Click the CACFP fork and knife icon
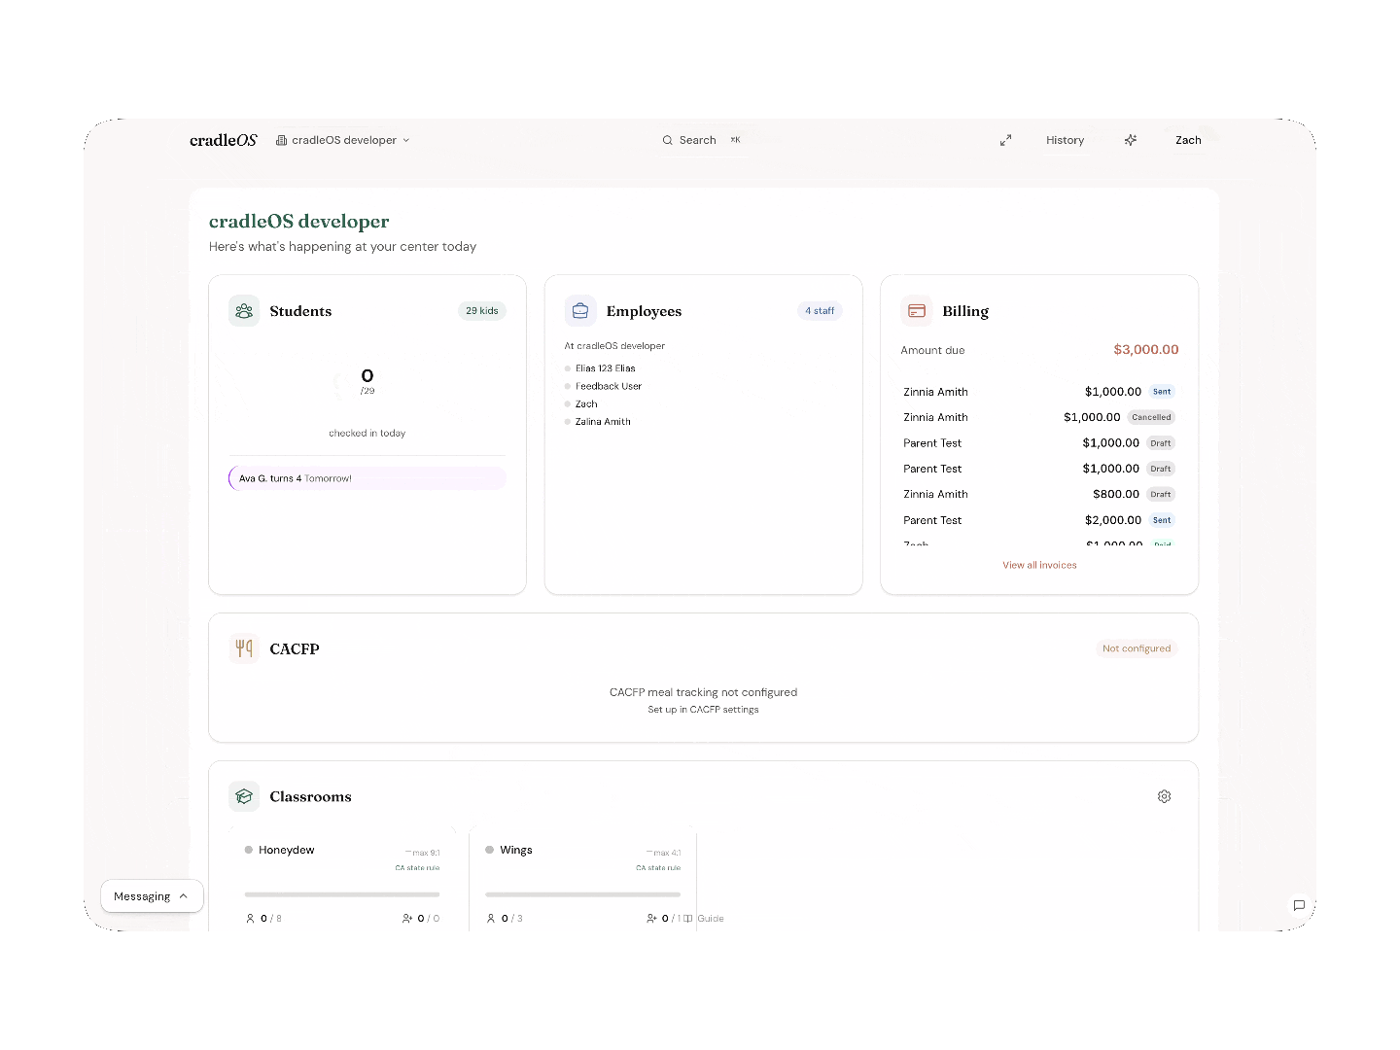 pyautogui.click(x=244, y=648)
